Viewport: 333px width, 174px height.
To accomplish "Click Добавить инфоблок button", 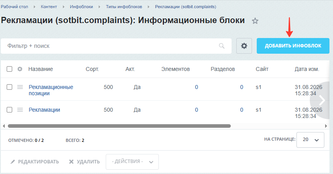I will click(x=293, y=46).
